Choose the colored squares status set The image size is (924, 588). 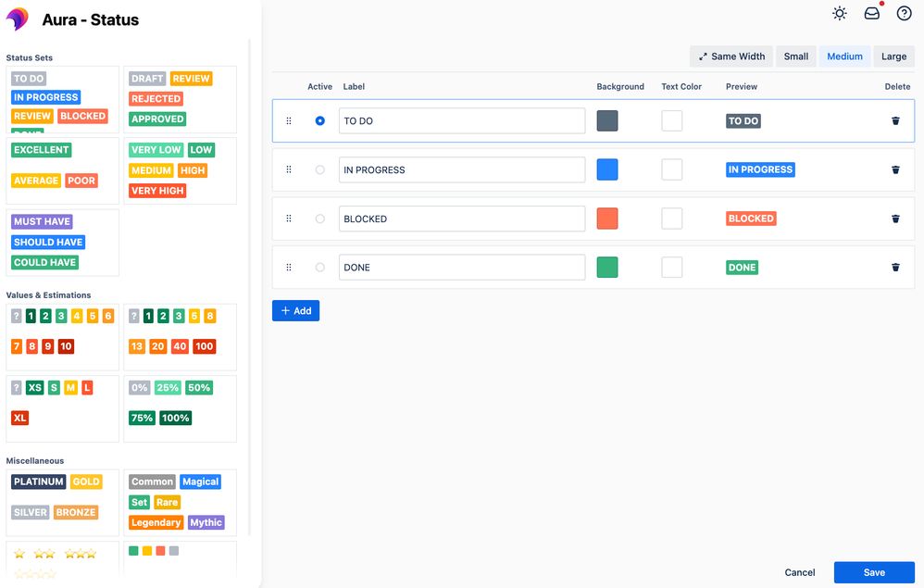pyautogui.click(x=181, y=559)
